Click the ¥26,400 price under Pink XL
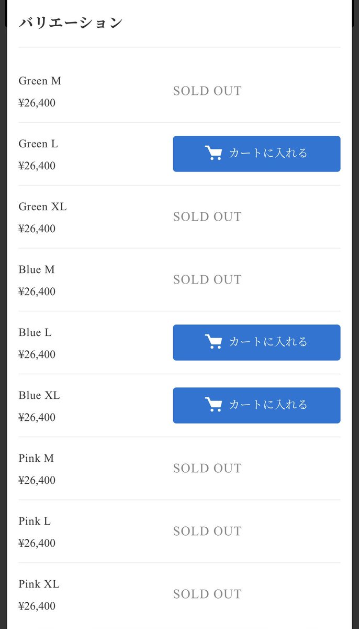The image size is (359, 629). coord(37,606)
